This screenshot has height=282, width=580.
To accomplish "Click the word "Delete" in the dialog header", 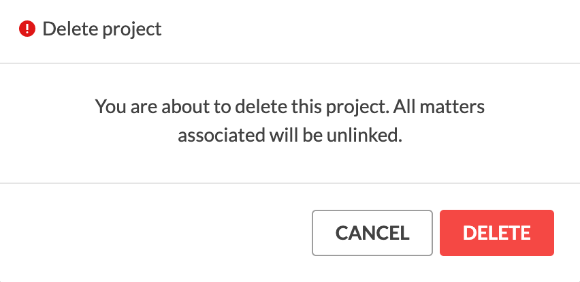I will coord(71,29).
